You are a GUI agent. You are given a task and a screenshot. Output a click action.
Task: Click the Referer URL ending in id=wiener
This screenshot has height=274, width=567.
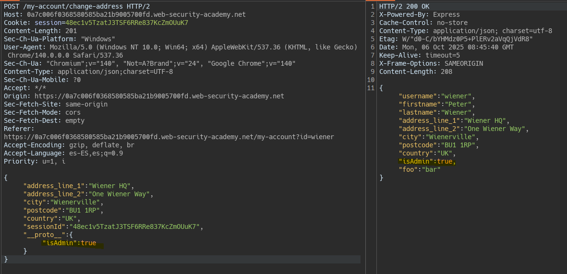coord(169,137)
